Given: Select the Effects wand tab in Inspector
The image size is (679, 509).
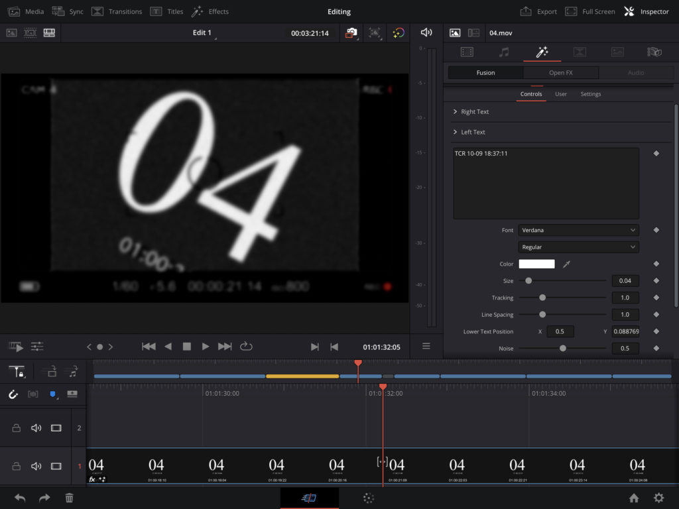Looking at the screenshot, I should click(x=542, y=52).
